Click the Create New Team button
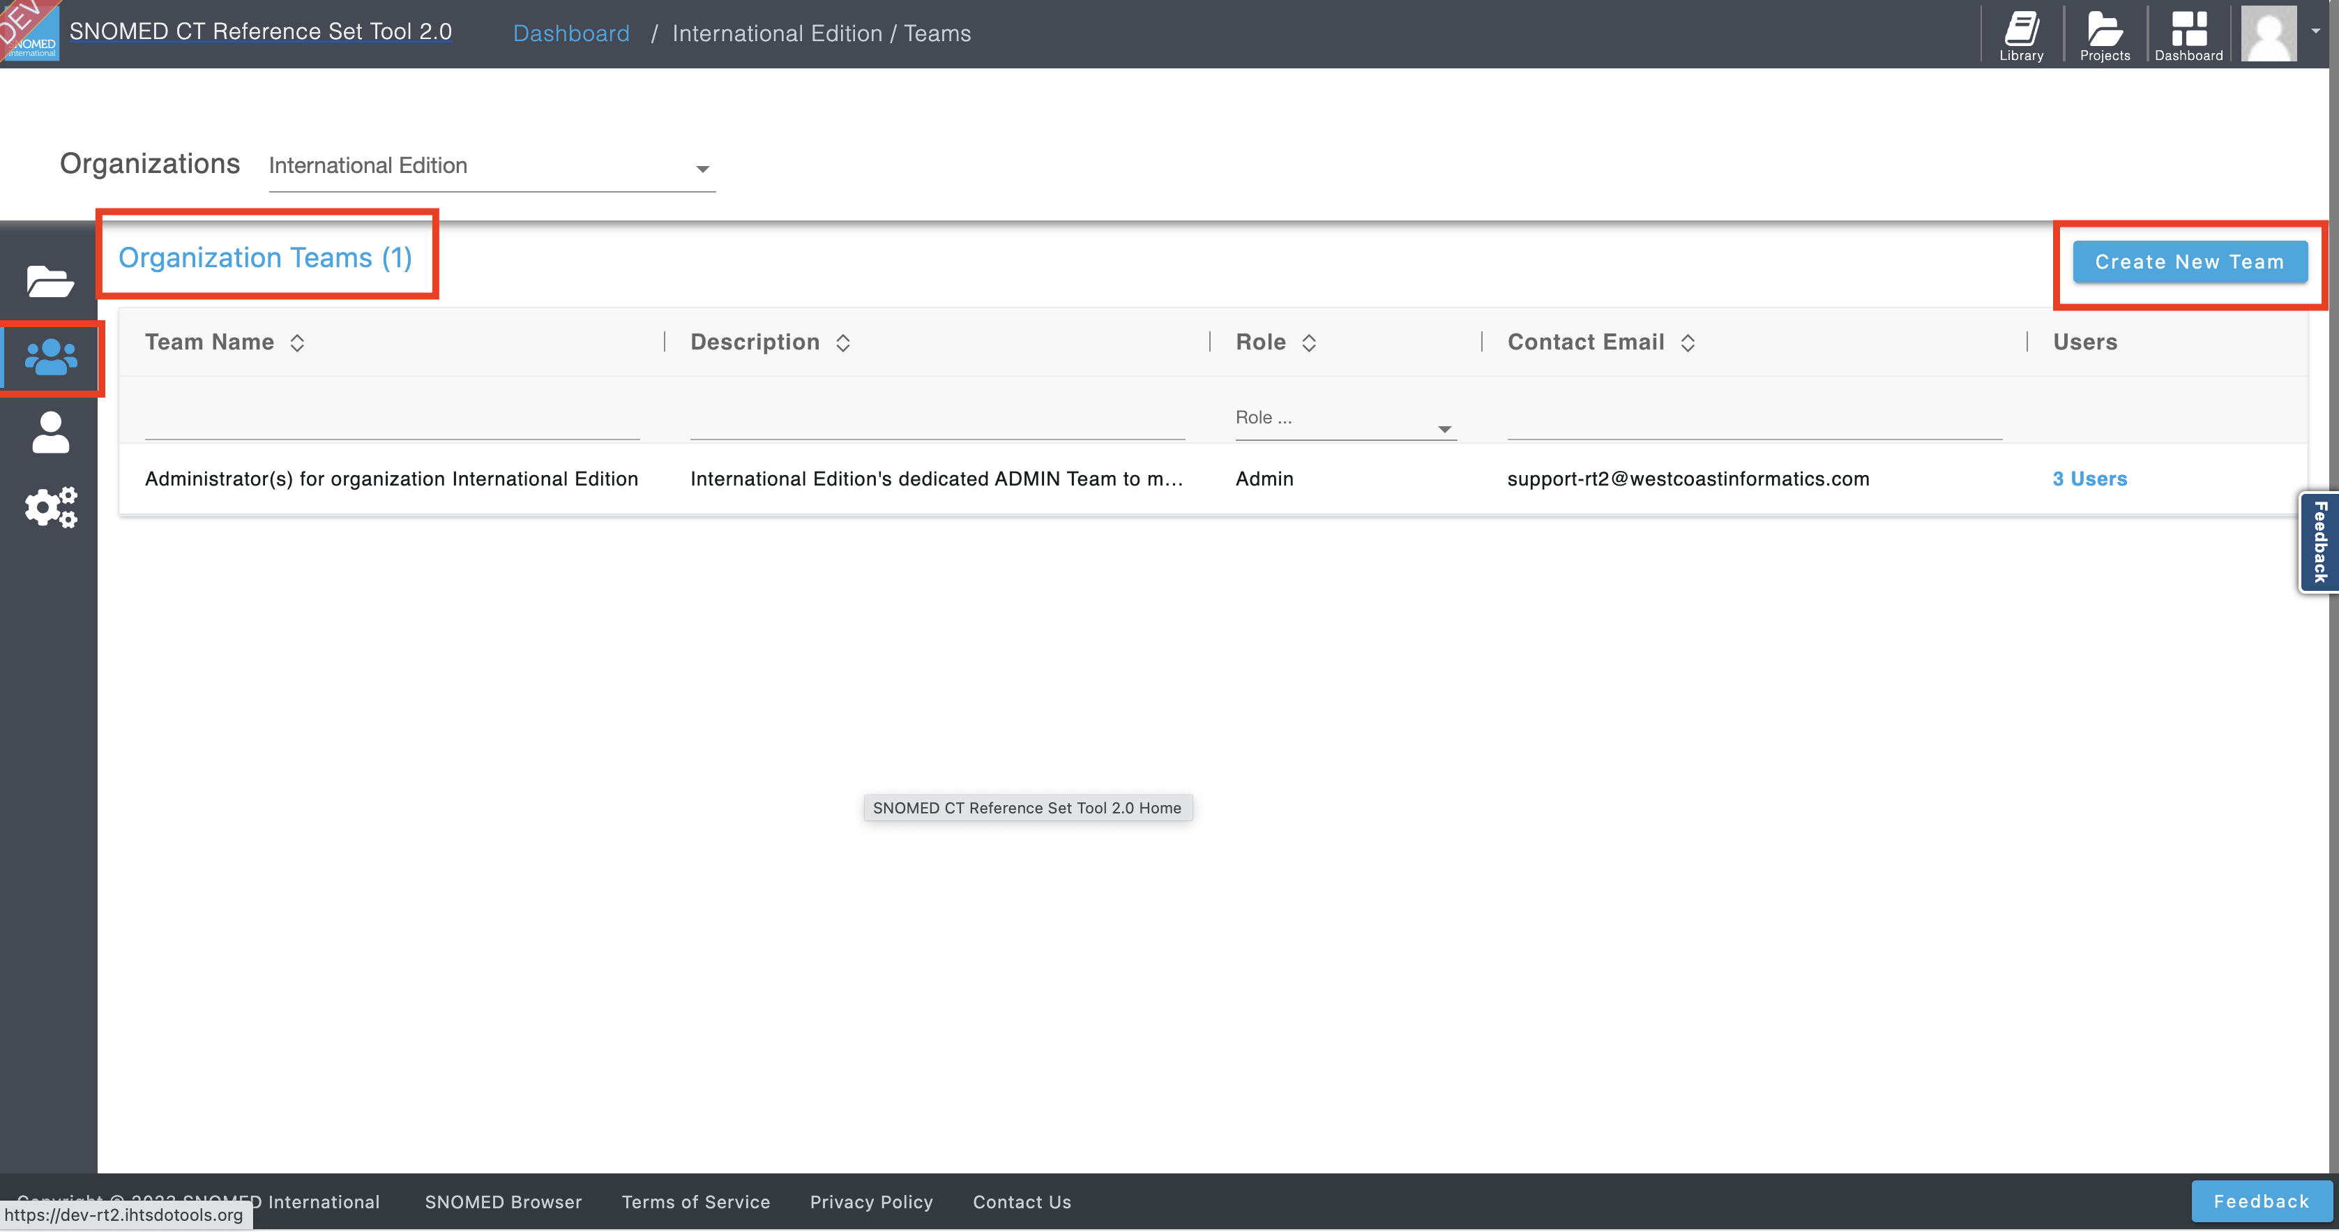This screenshot has width=2339, height=1232. coord(2189,262)
